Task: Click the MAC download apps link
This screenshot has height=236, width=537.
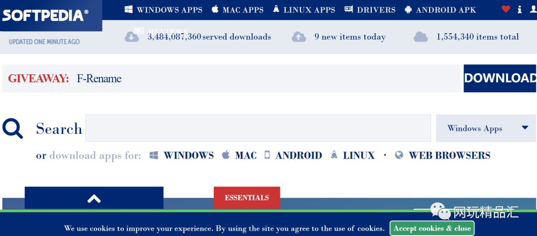Action: [246, 155]
